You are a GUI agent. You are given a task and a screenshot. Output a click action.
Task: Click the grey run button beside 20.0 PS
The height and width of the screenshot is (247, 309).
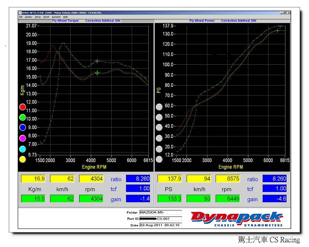point(159,149)
